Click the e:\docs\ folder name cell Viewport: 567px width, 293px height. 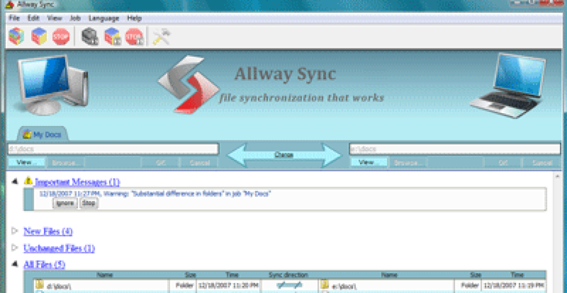pos(386,285)
